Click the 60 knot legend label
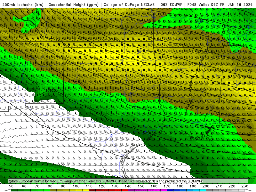This screenshot has height=192, width=256. (24, 186)
